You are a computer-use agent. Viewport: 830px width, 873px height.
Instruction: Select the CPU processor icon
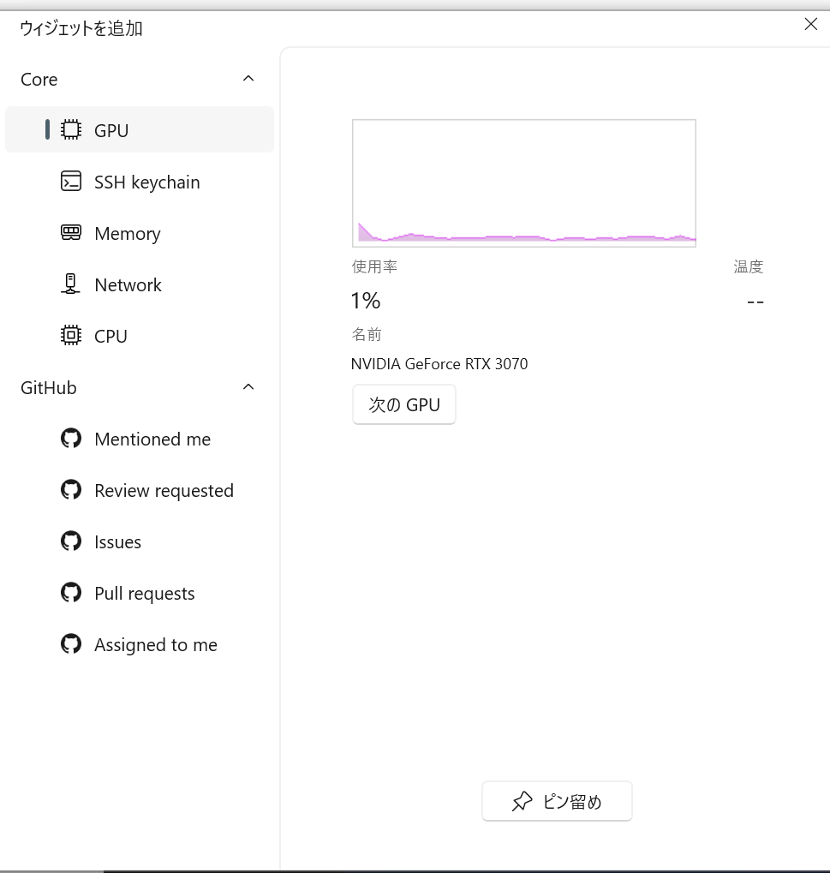[x=71, y=335]
